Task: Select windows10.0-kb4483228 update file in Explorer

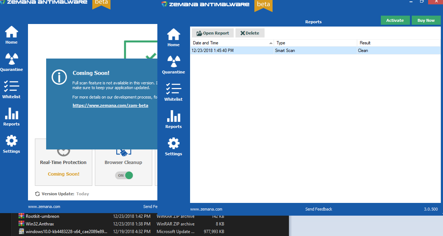Action: point(67,232)
